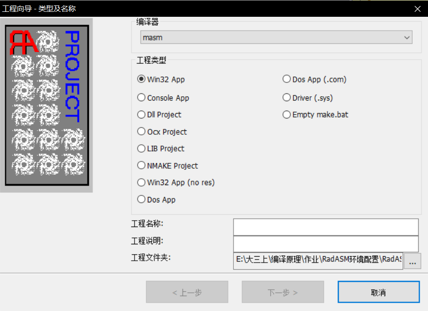Open the masm compiler dropdown
Image resolution: width=428 pixels, height=311 pixels.
(276, 38)
